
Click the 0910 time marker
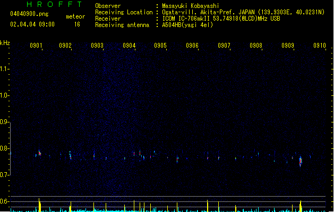point(320,46)
